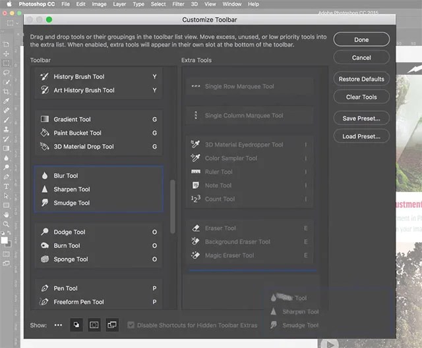This screenshot has width=422, height=348.
Task: Open the Apple menu
Action: [x=9, y=4]
